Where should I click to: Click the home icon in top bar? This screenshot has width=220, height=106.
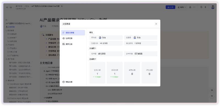point(11,7)
